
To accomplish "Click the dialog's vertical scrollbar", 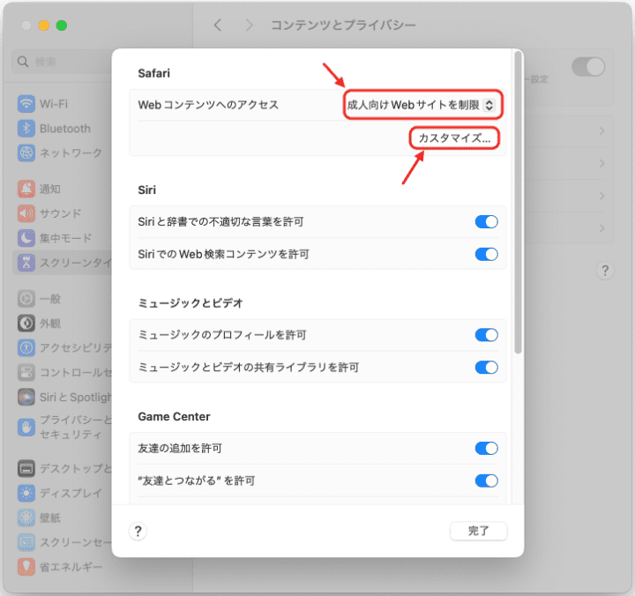I will (x=518, y=203).
